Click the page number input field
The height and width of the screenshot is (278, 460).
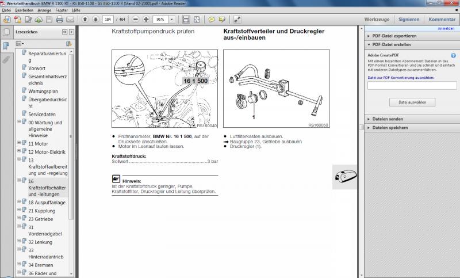pos(108,19)
